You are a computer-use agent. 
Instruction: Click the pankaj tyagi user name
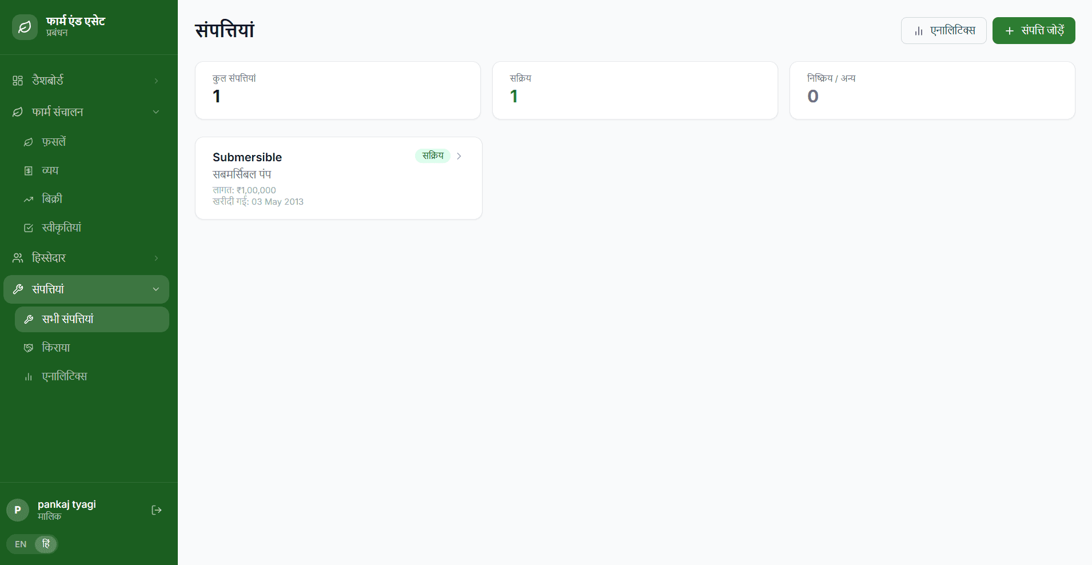click(67, 504)
